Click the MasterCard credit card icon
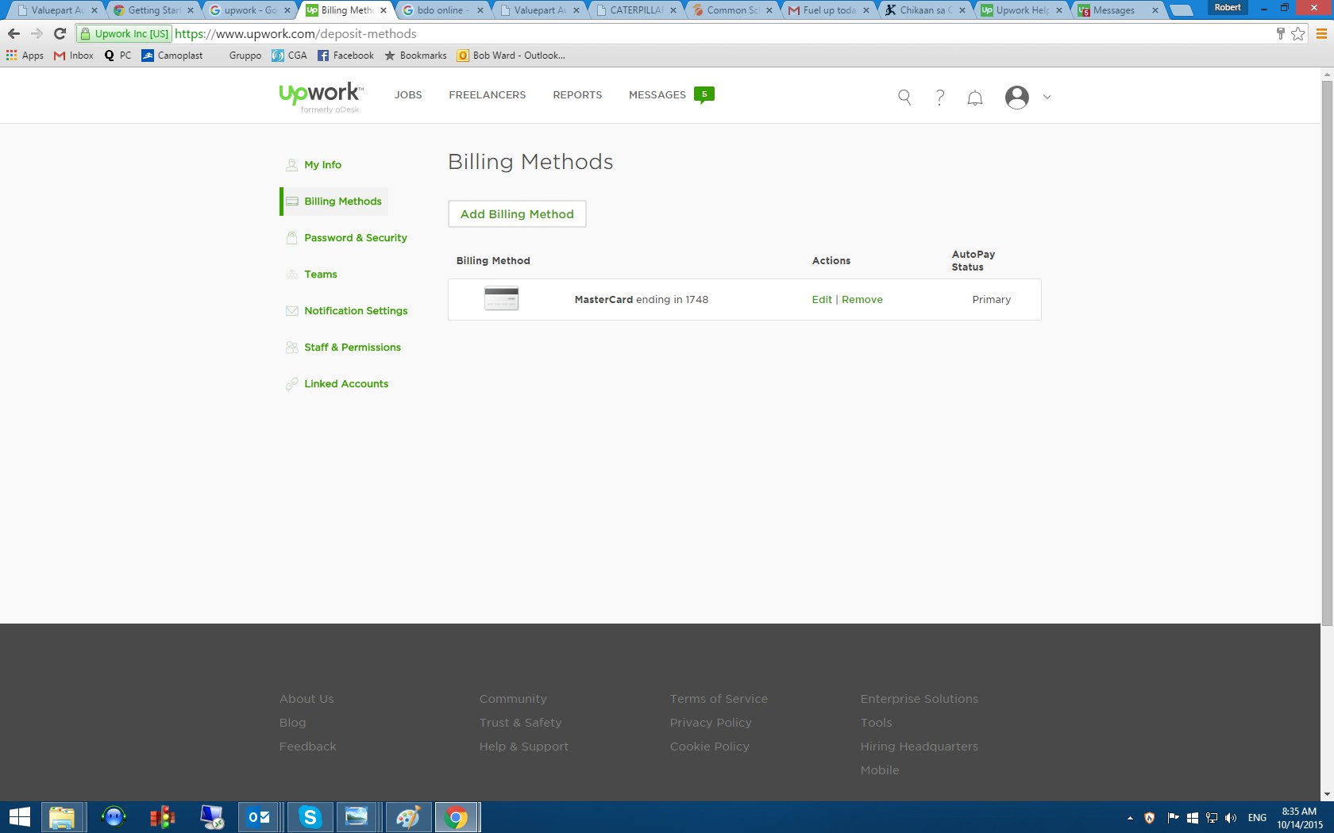 coord(501,299)
